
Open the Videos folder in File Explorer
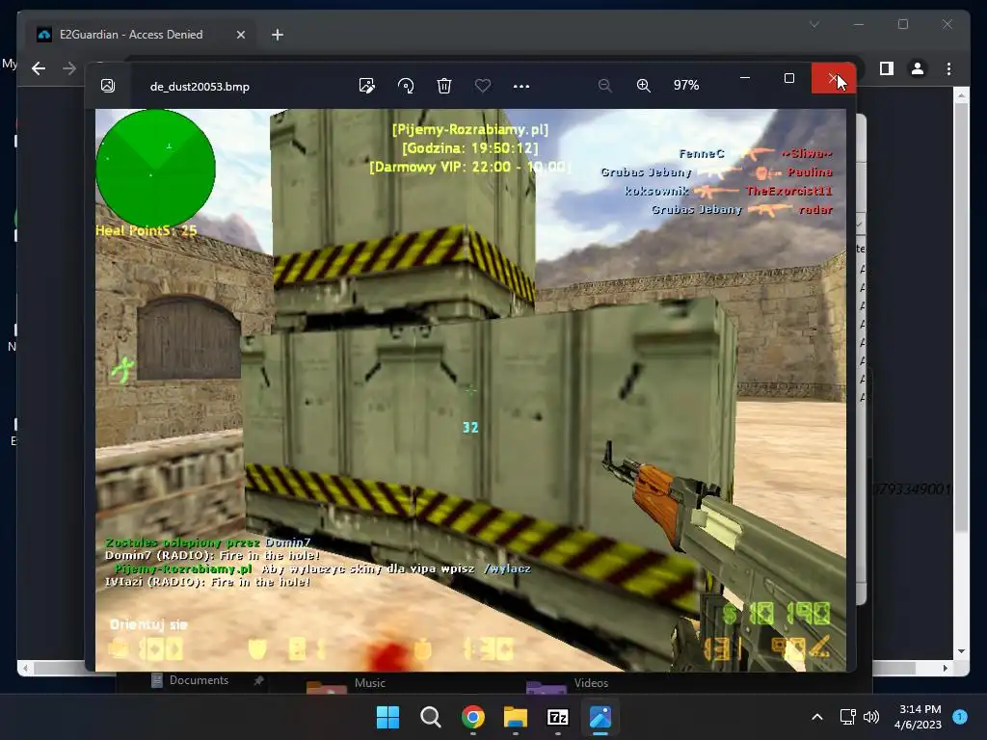[591, 683]
